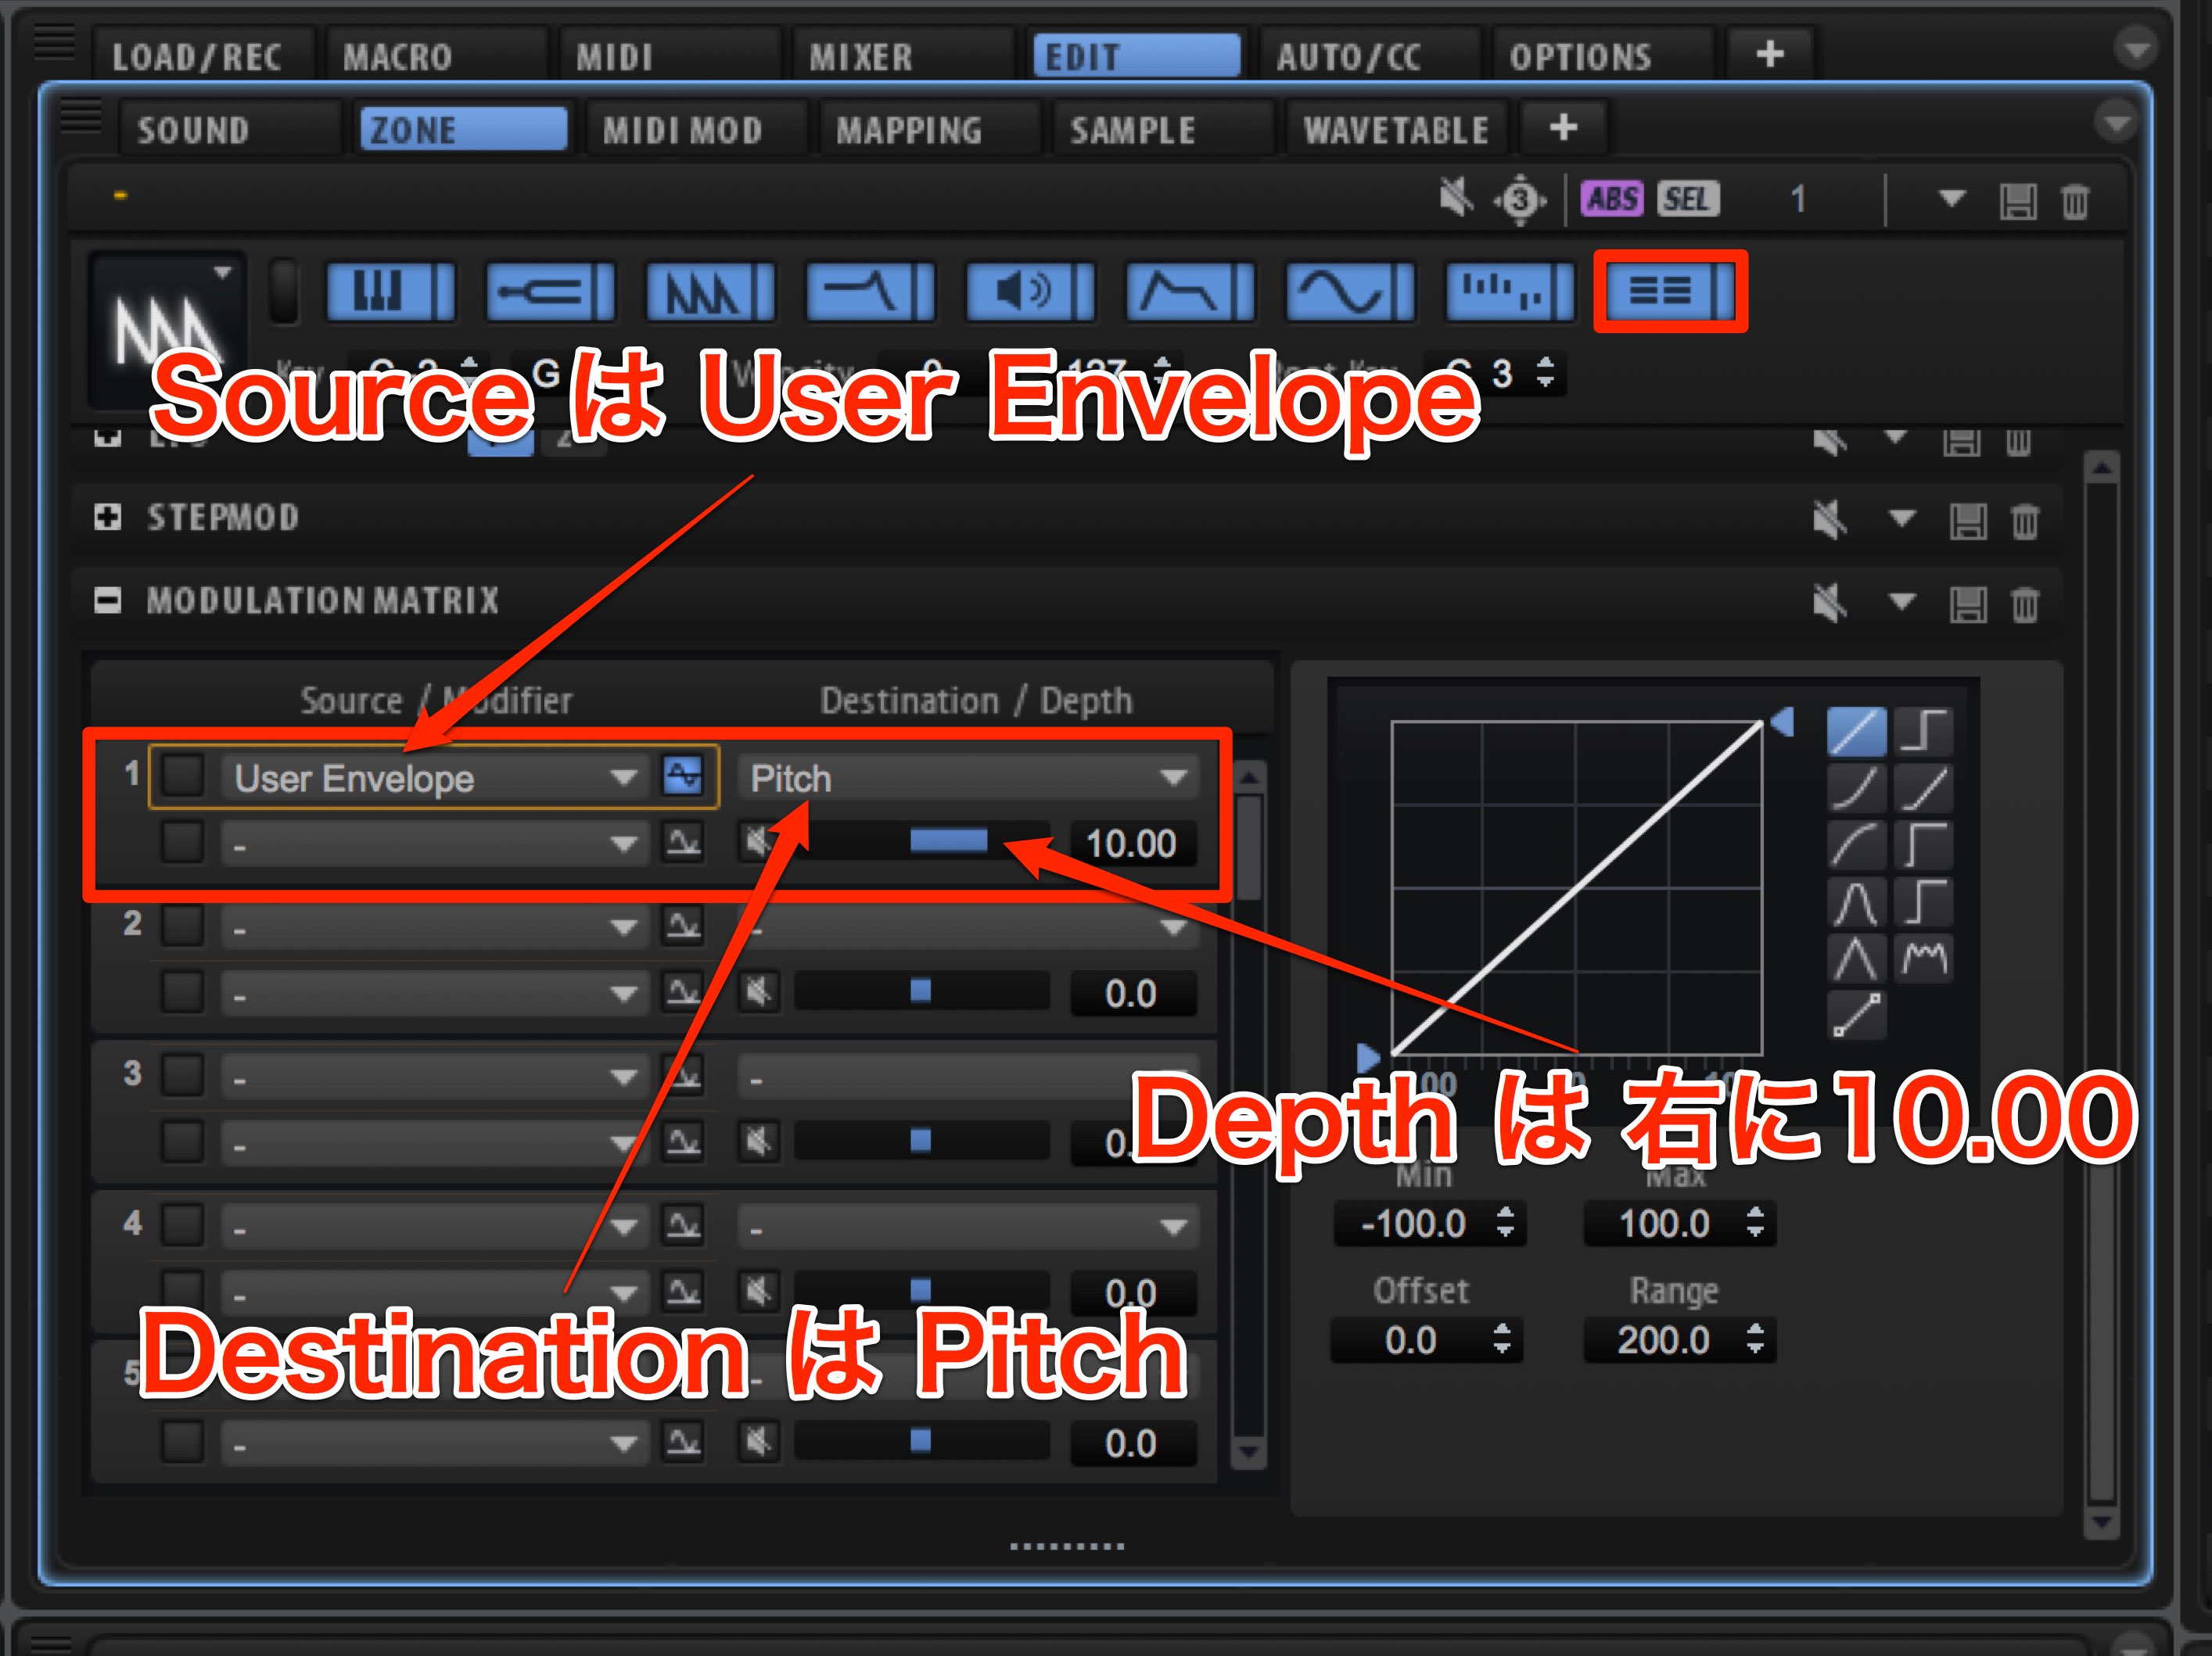Switch to the Load/Rec tab
Image resolution: width=2212 pixels, height=1656 pixels.
[203, 56]
